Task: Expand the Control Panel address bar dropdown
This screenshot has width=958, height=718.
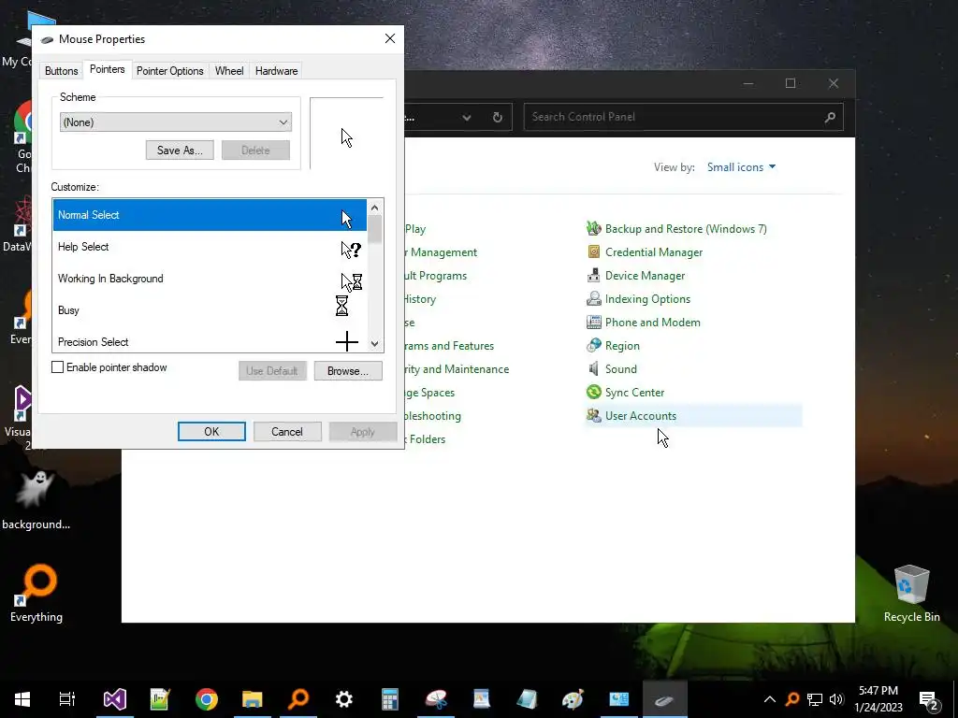Action: coord(467,117)
